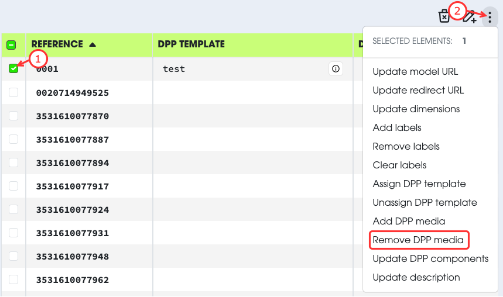This screenshot has width=503, height=297.
Task: Tick the checkbox for row 3531610077962
Action: pos(13,279)
